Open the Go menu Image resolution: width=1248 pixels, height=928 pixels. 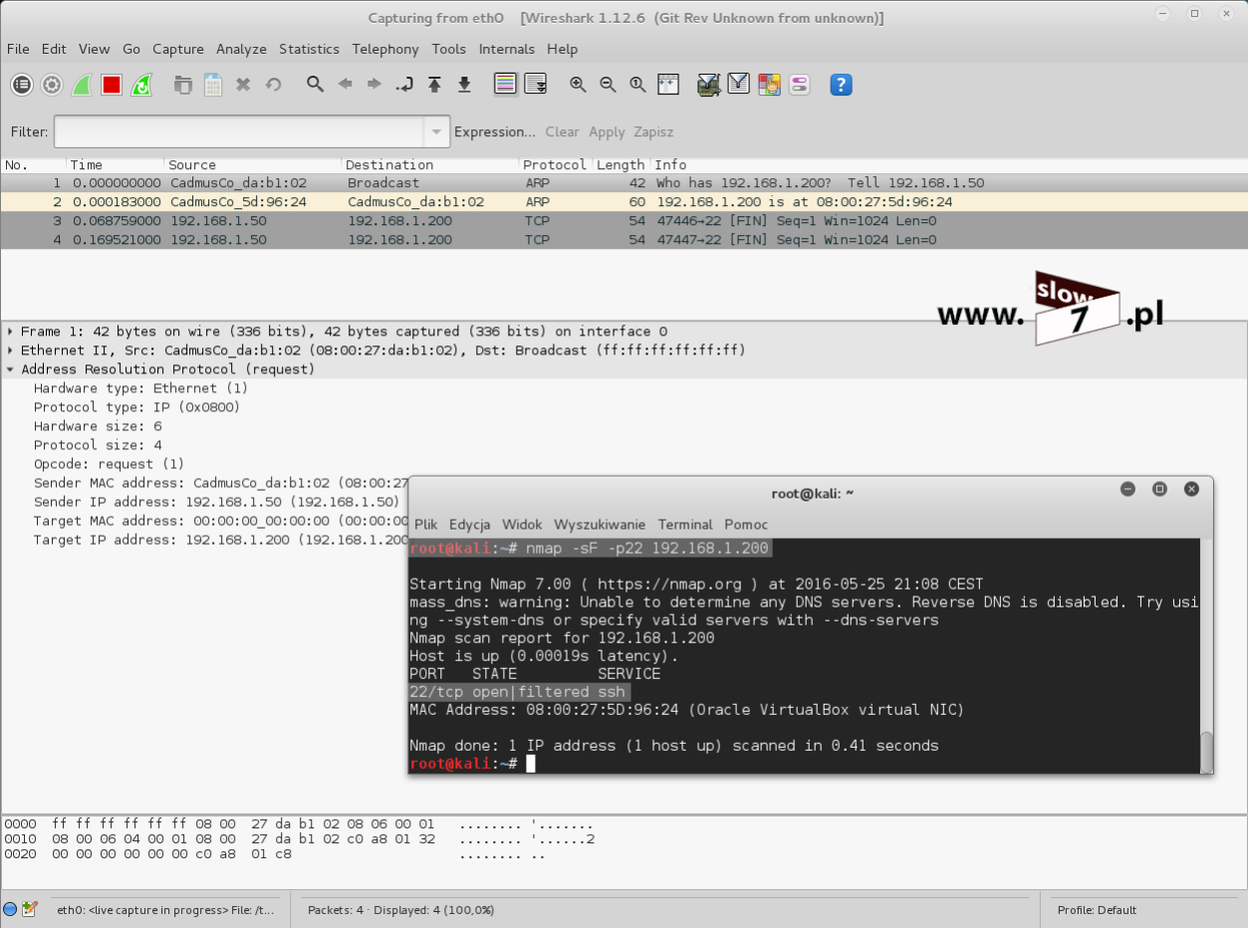(131, 49)
